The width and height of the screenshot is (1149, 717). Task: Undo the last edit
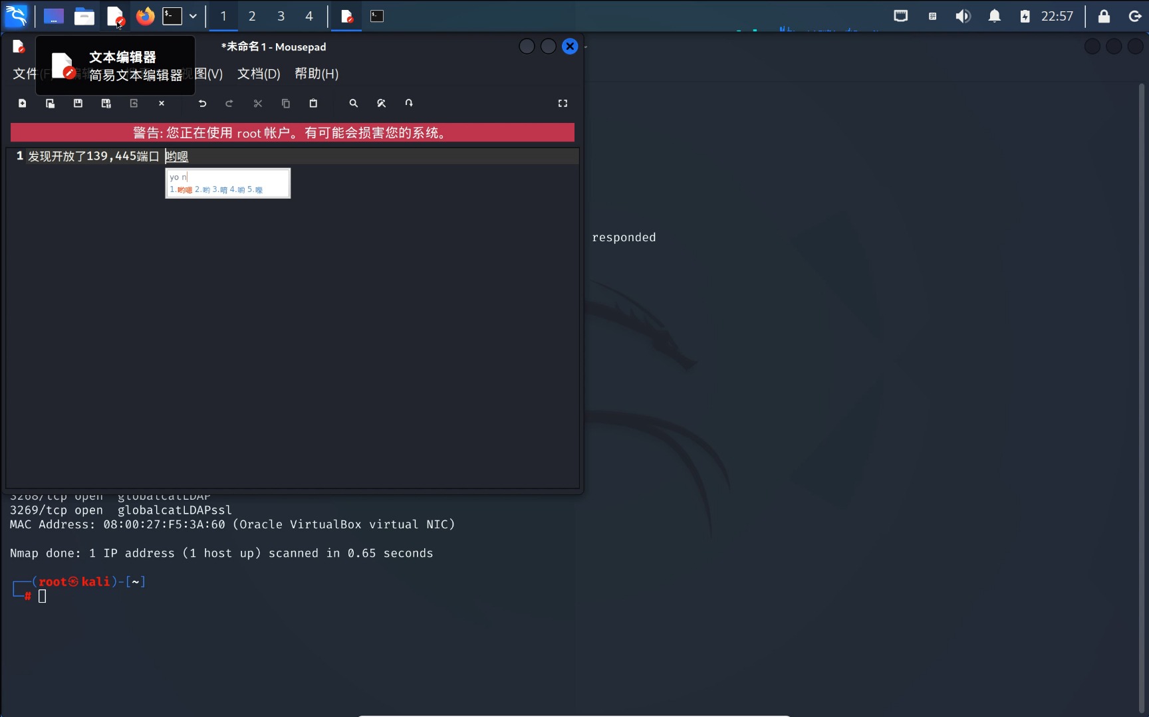tap(202, 103)
